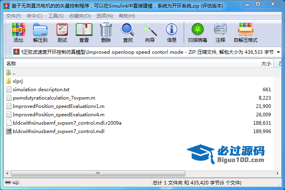Screen dimensions: 285x190
Task: Open the 文件(F) menu
Action: pyautogui.click(x=14, y=16)
